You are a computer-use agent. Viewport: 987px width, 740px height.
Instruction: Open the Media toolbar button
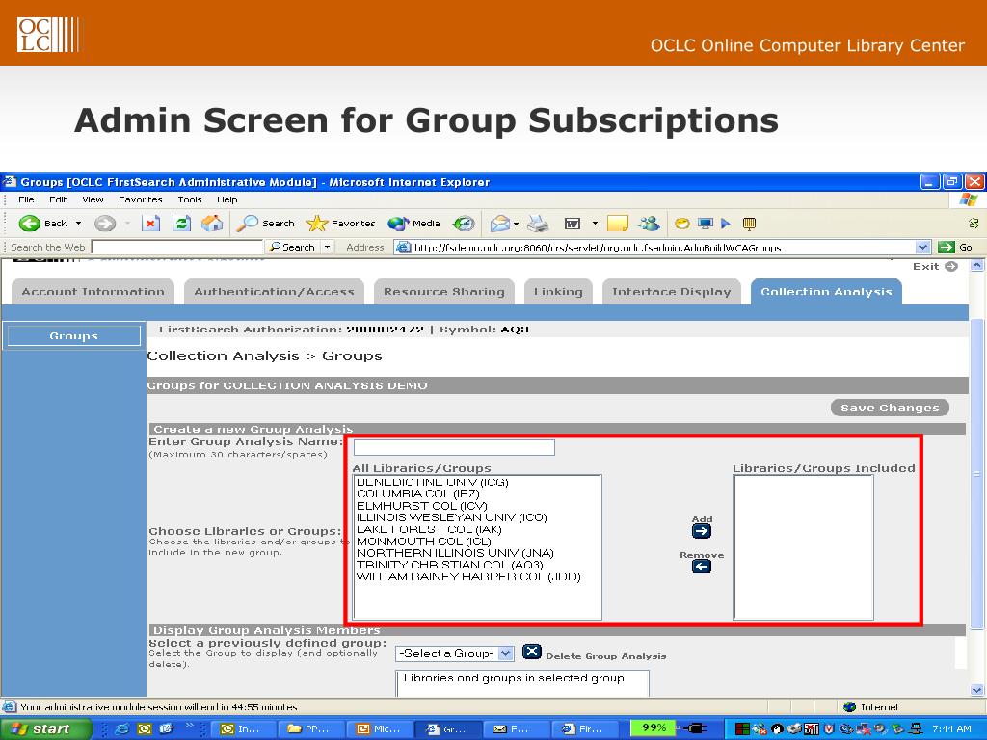point(413,223)
